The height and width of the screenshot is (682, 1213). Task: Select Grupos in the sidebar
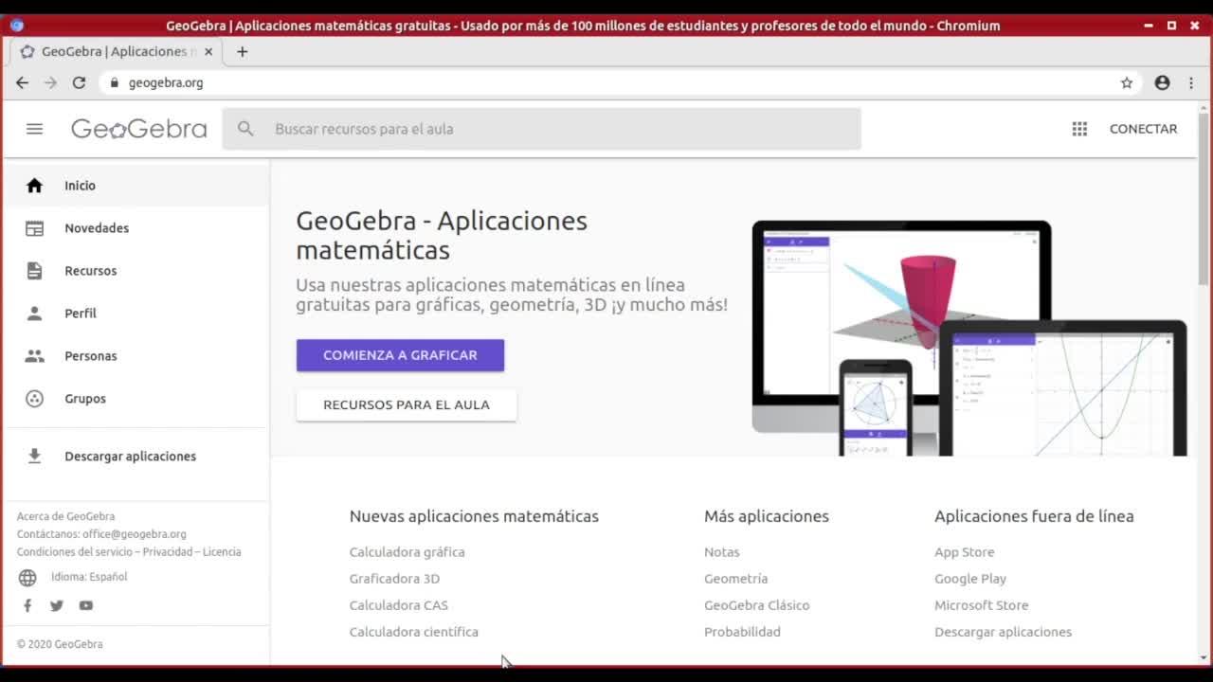coord(136,399)
